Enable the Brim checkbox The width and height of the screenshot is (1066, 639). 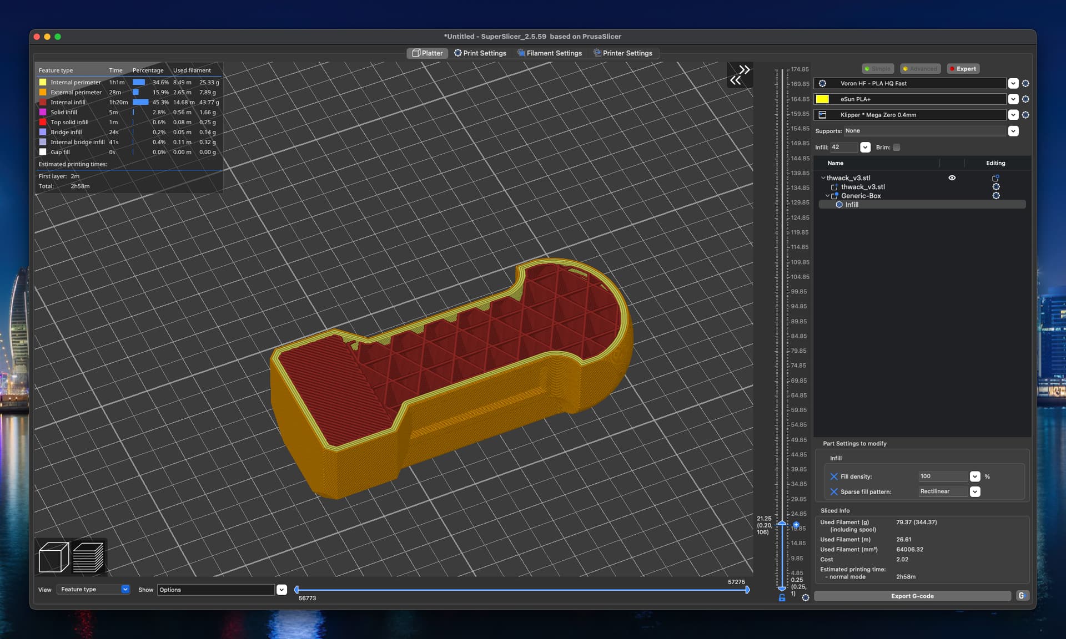[896, 148]
